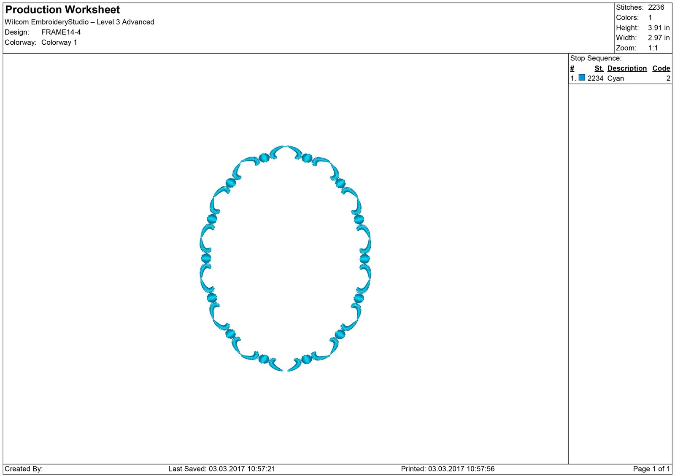Click the Zoom 1:1 value
This screenshot has height=475, width=675.
(x=653, y=48)
